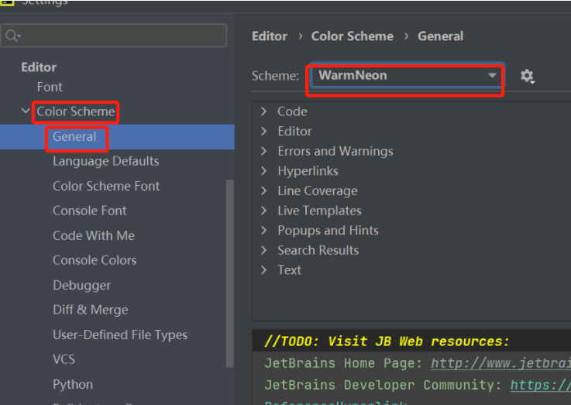Select General under Color Scheme
Viewport: 571px width, 405px height.
[x=74, y=137]
